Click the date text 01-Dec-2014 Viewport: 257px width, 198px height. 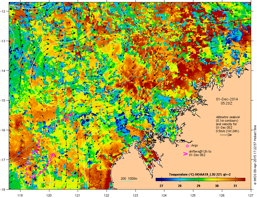point(227,99)
